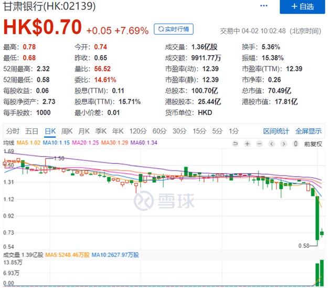331x288 pixels.
Task: Choose the 60分 interval tab
Action: [x=159, y=131]
